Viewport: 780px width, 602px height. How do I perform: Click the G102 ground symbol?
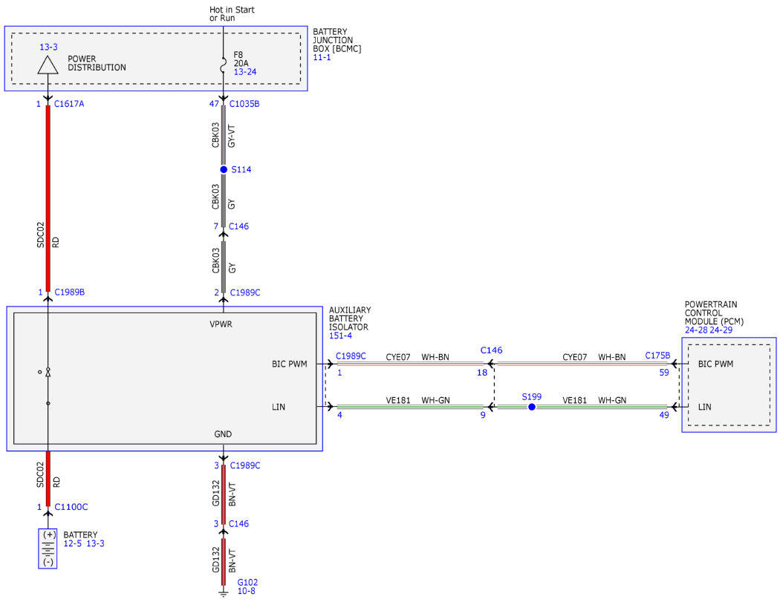224,592
